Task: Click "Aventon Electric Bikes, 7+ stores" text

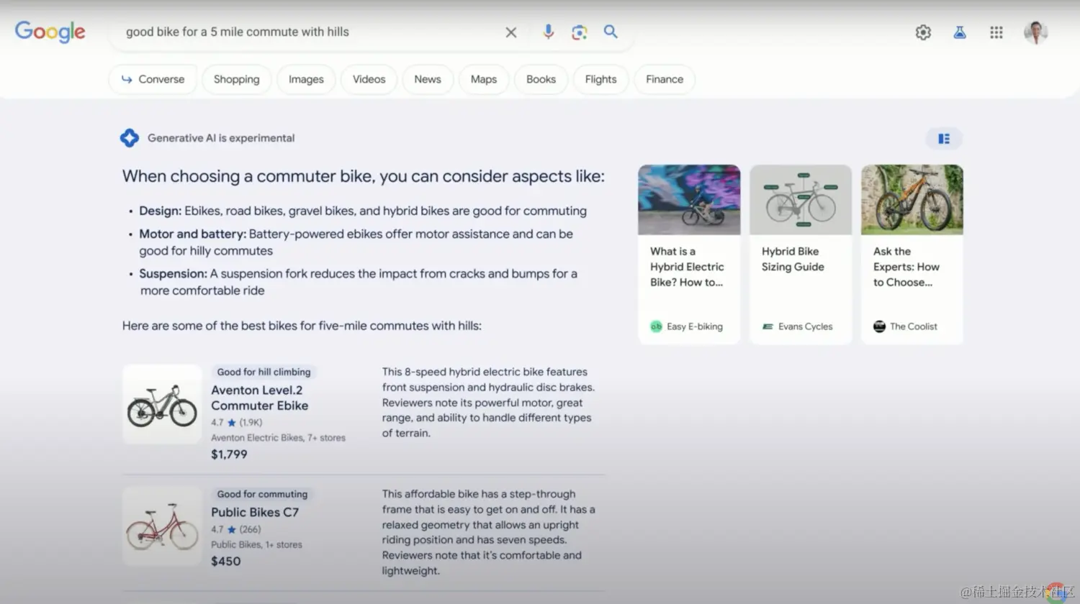Action: click(278, 438)
